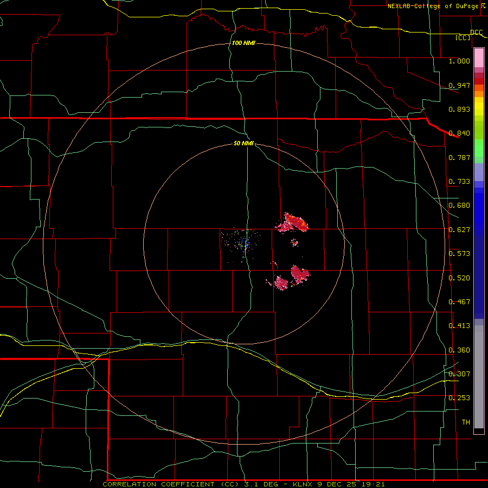Click the 0.893 color scale value
Image resolution: width=488 pixels, height=488 pixels.
(459, 109)
